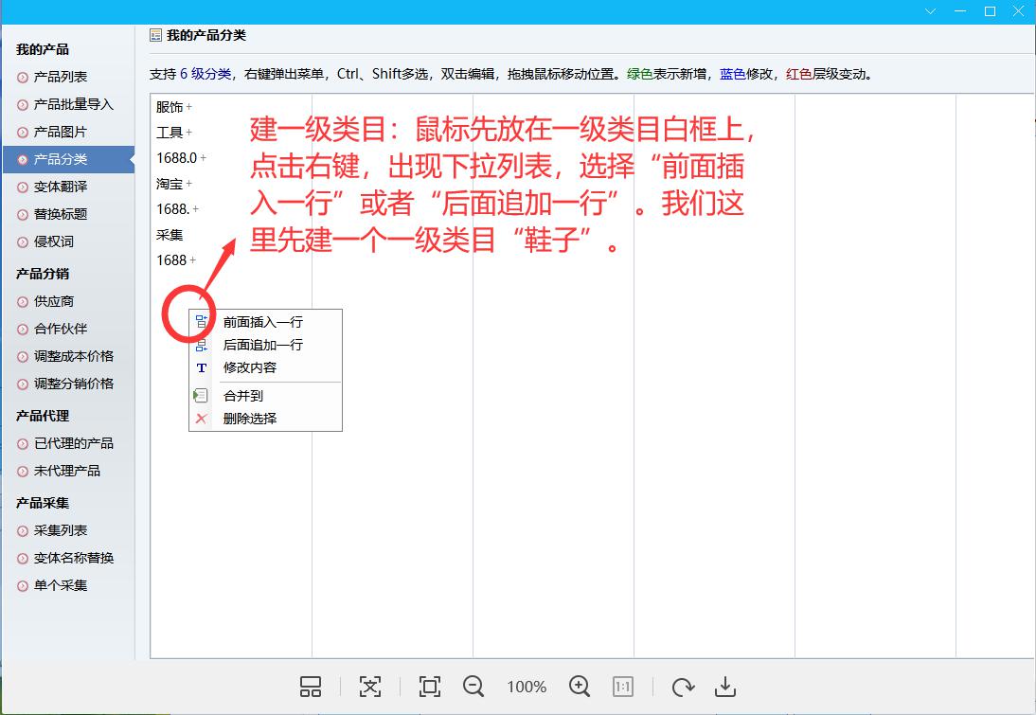The width and height of the screenshot is (1036, 715).
Task: Select 修改内容 in the context menu
Action: [249, 367]
